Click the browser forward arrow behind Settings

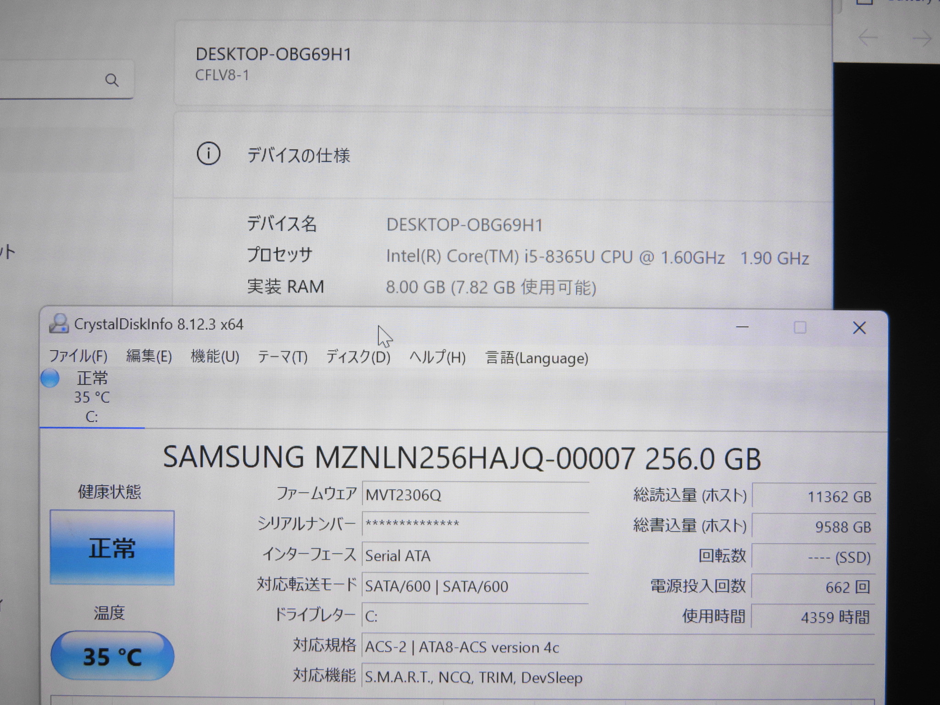click(x=922, y=38)
